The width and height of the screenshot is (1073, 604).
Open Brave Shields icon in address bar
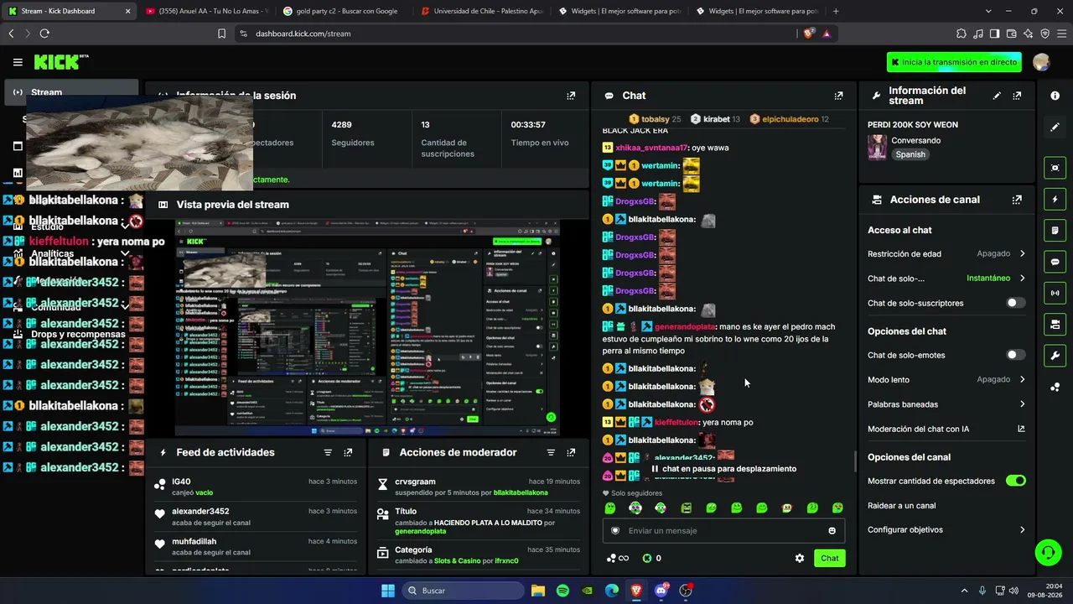tap(808, 34)
